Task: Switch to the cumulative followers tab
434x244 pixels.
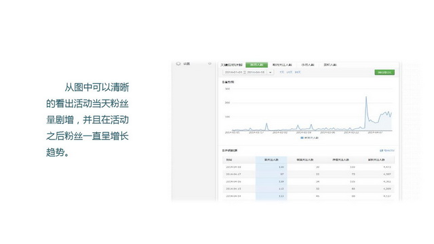Action: [x=330, y=65]
